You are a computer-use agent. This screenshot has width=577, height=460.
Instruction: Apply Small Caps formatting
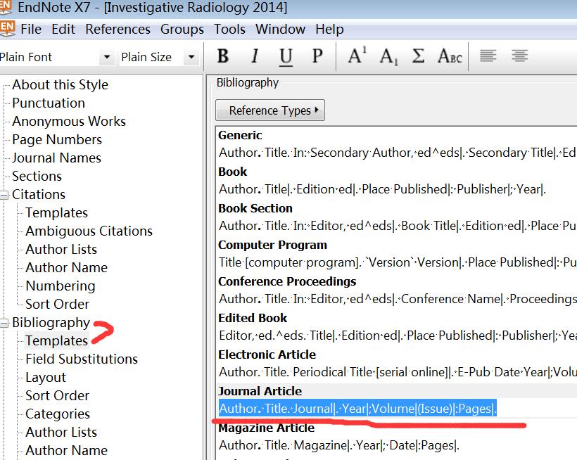pos(450,56)
